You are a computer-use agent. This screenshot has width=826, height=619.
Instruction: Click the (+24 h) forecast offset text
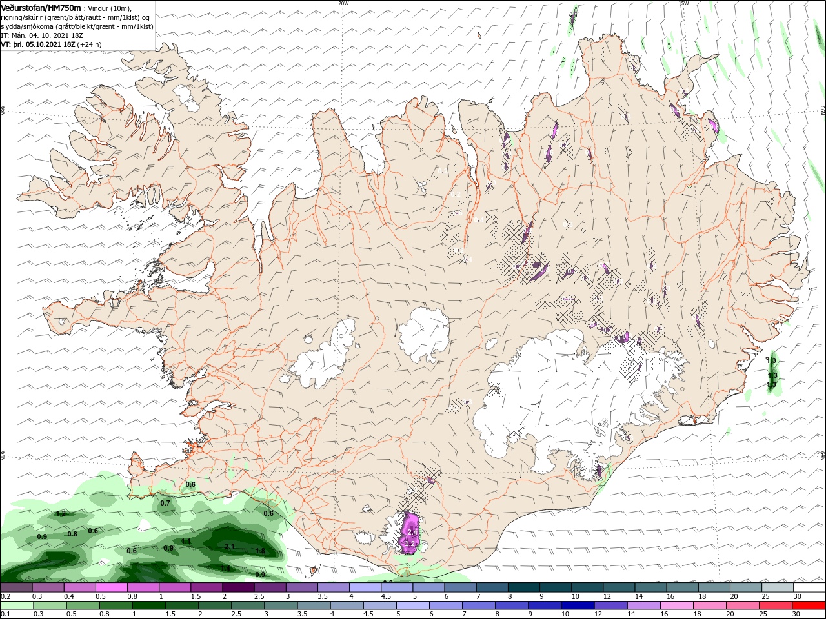click(89, 44)
